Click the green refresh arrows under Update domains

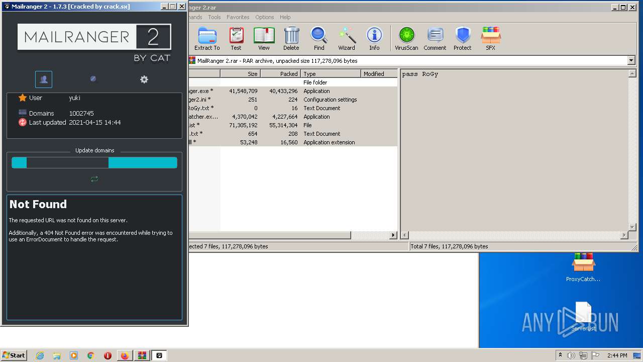point(94,179)
